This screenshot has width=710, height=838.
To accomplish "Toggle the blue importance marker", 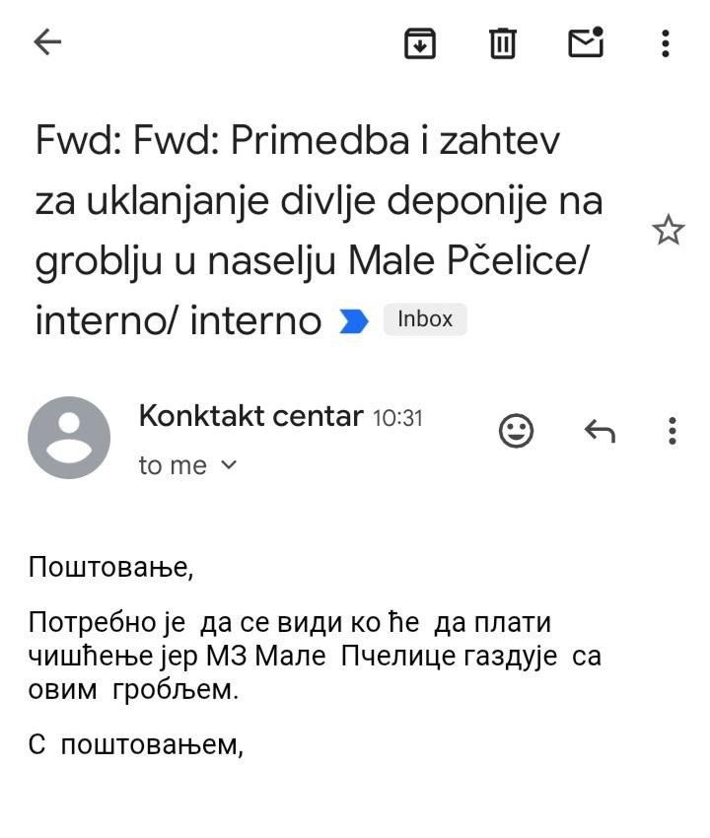I will [x=353, y=321].
